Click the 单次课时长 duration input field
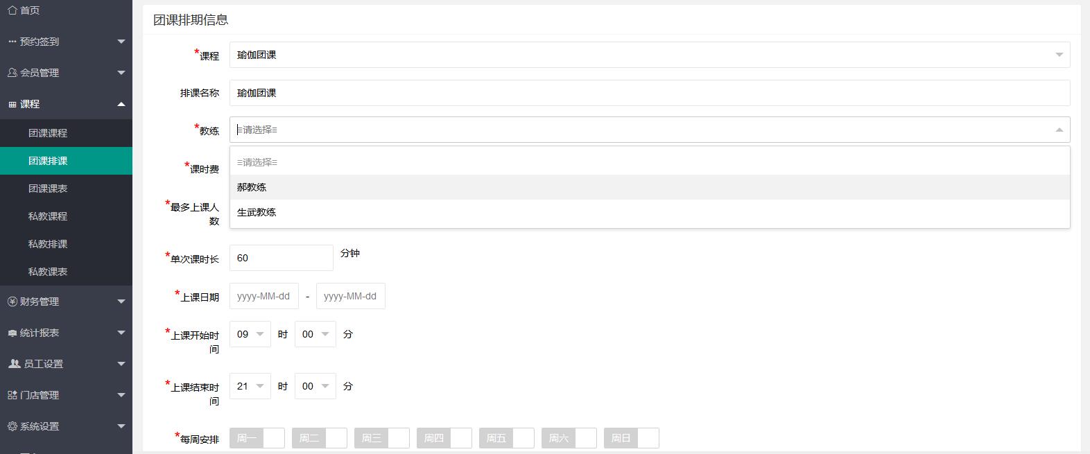The height and width of the screenshot is (454, 1090). 281,258
